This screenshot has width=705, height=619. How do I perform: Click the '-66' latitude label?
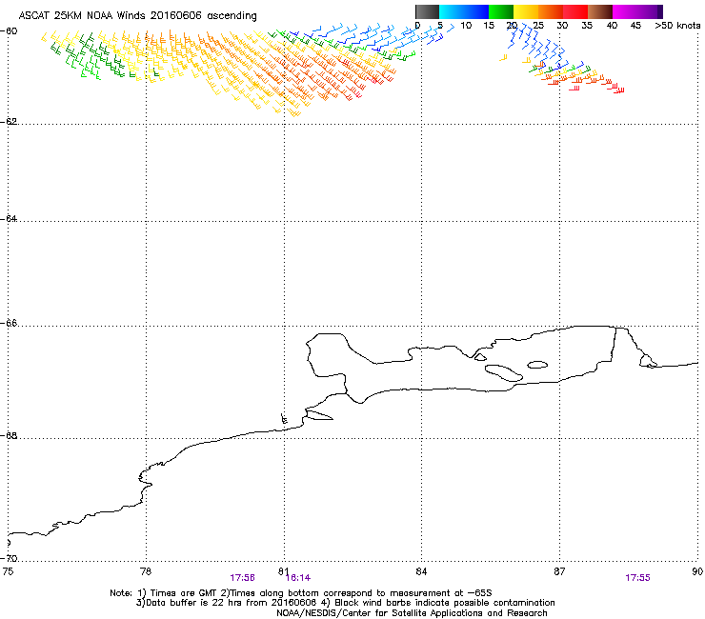[10, 324]
